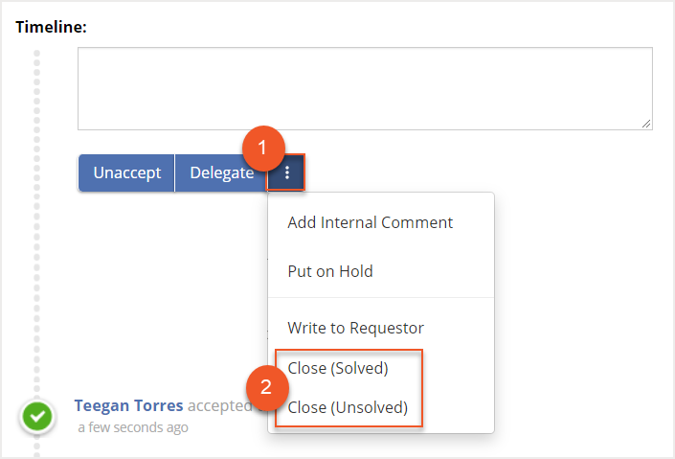
Task: Click the dotted vertical timeline line
Action: 36,240
